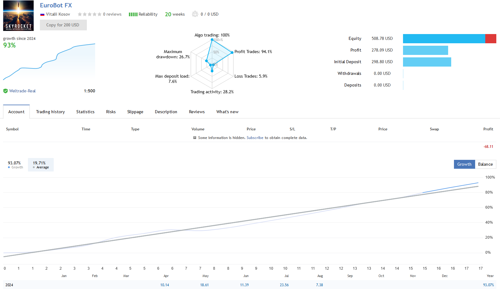Sort by S/L column header
Viewport: 500px width, 289px height.
pyautogui.click(x=292, y=129)
